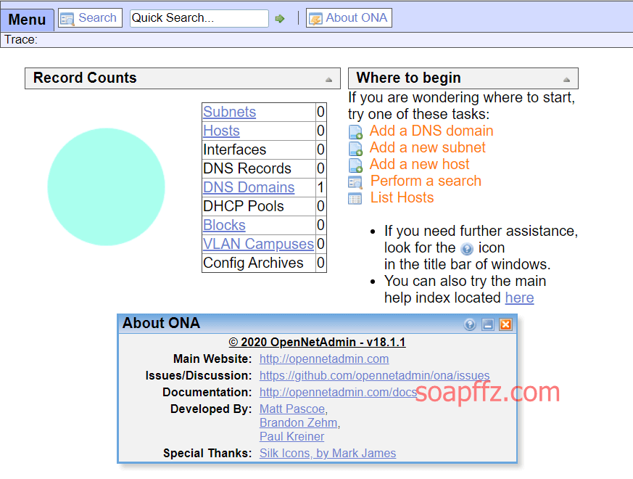Click the Add a new subnet page icon

(356, 149)
